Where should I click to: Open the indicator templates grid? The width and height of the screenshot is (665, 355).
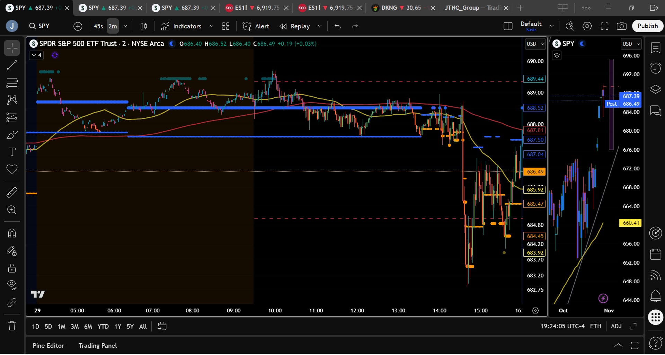point(226,26)
